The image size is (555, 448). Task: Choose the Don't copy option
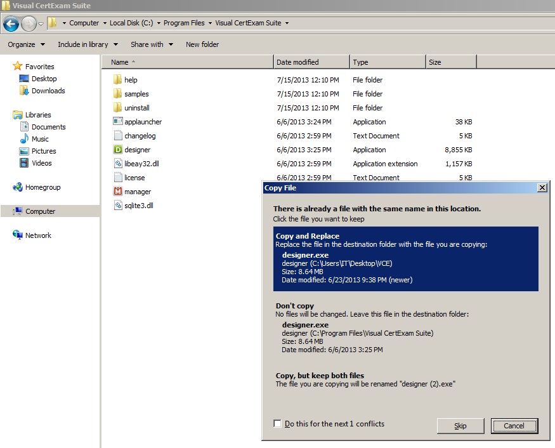click(406, 327)
